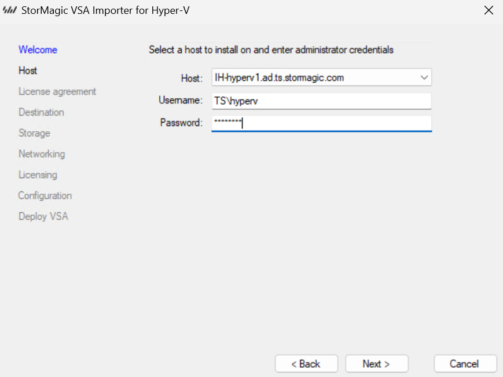Viewport: 503px width, 377px height.
Task: Select the Host step in sidebar
Action: click(x=28, y=71)
